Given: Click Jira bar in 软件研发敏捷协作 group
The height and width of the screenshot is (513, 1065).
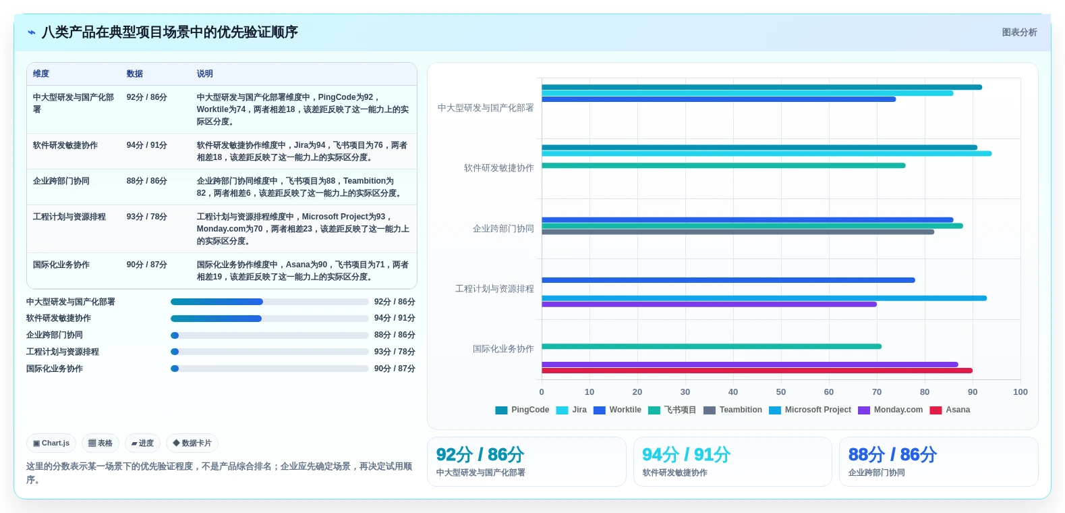Looking at the screenshot, I should [x=766, y=153].
